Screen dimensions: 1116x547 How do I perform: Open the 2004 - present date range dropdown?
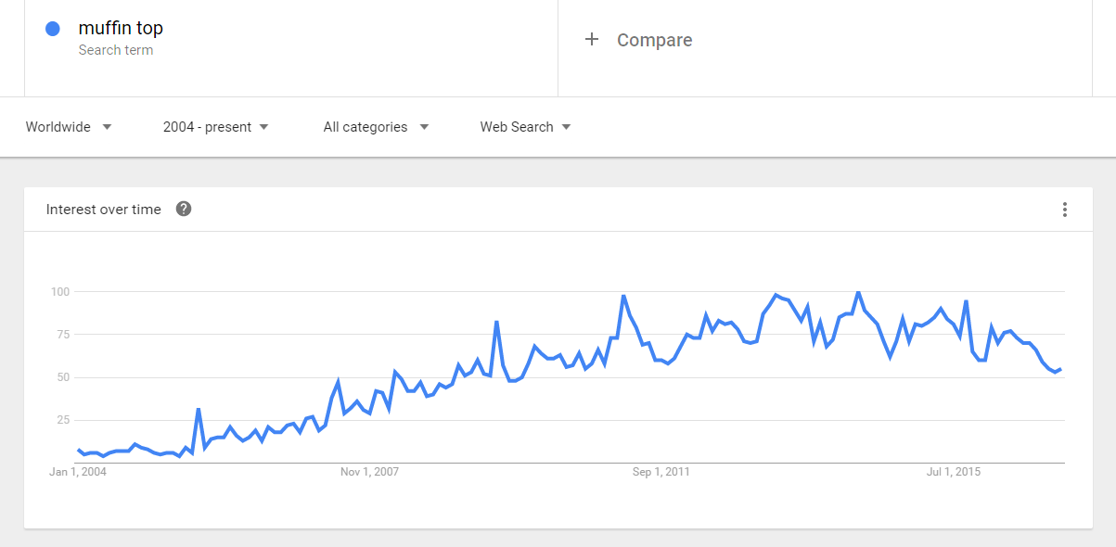pyautogui.click(x=216, y=127)
